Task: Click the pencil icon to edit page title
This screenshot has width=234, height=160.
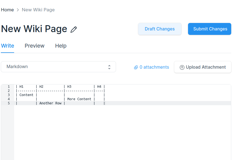Action: pyautogui.click(x=74, y=29)
